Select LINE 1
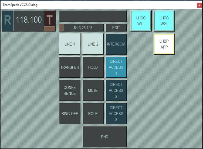 (70, 44)
